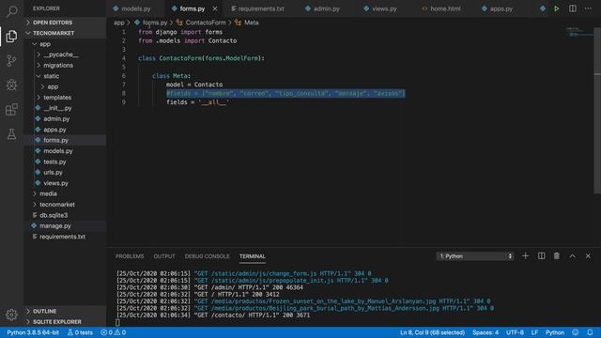
Task: Split the terminal panel
Action: [541, 256]
